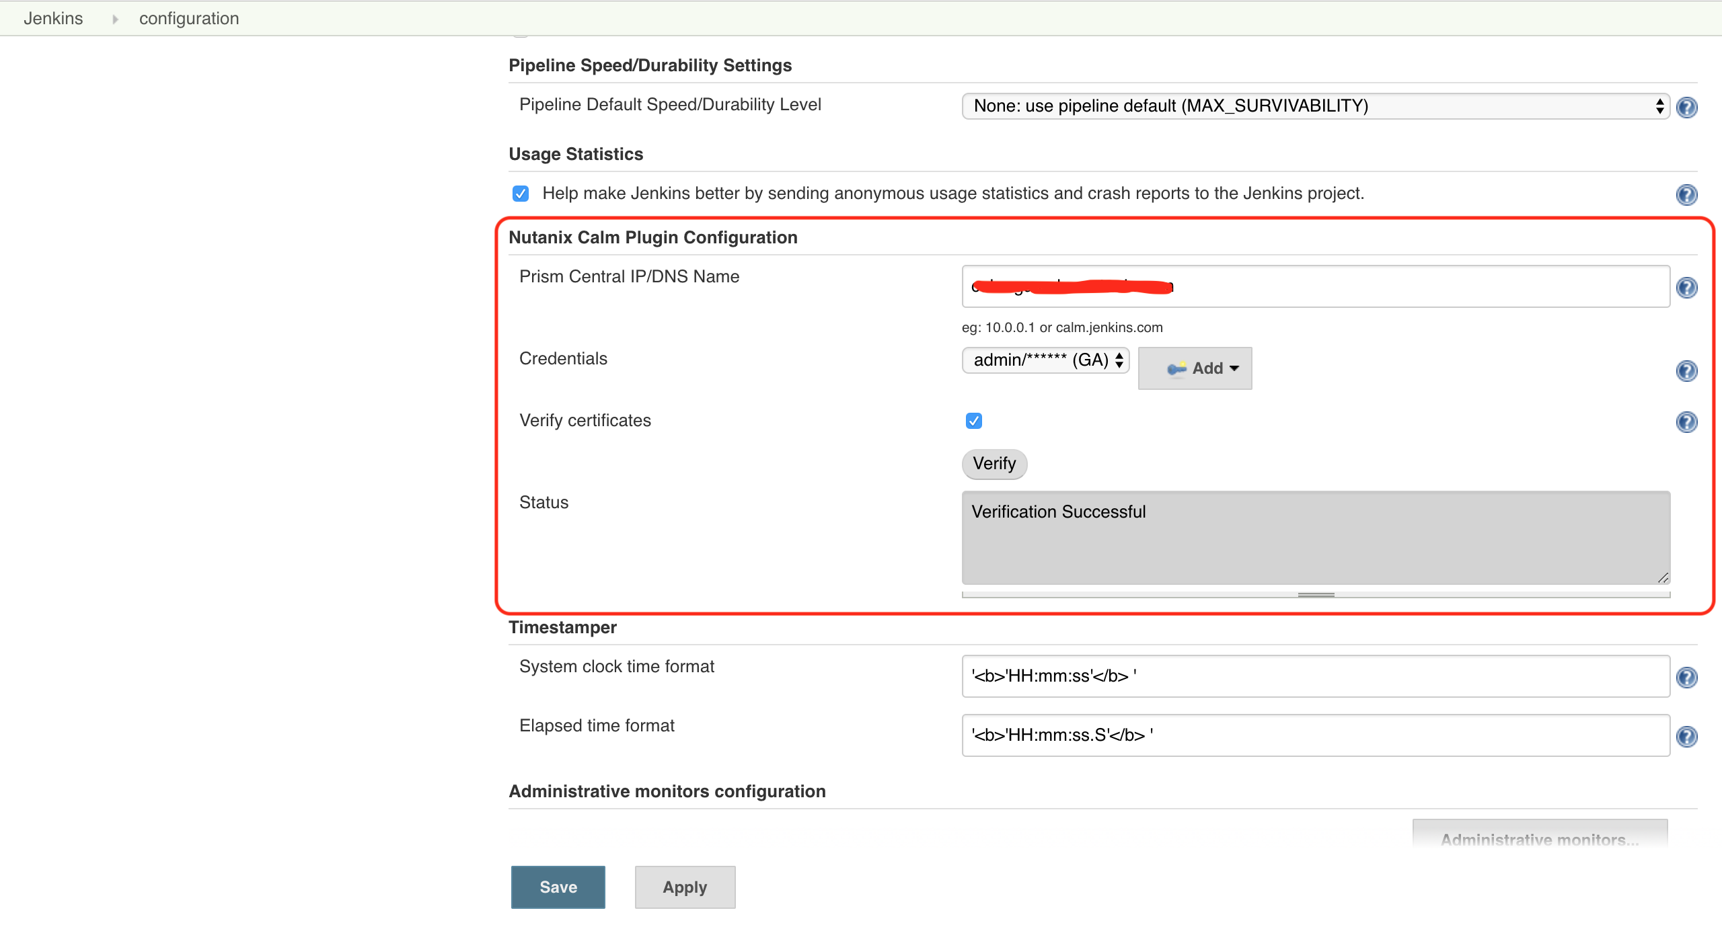Image resolution: width=1722 pixels, height=929 pixels.
Task: Click the Verification Successful status box
Action: pyautogui.click(x=1316, y=538)
